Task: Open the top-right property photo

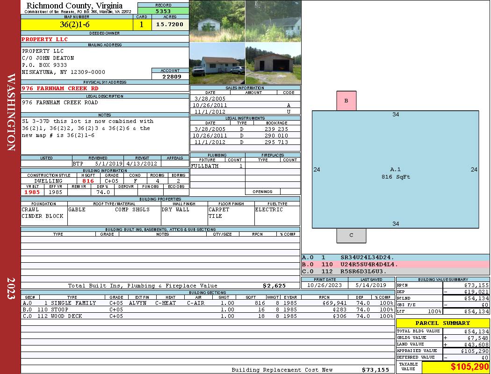Action: (273, 22)
